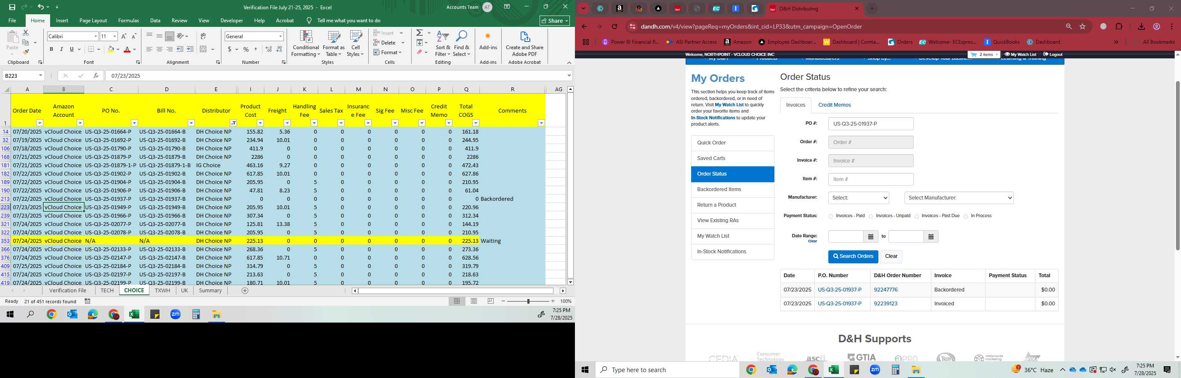Viewport: 1181px width, 378px height.
Task: Open Sort & Filter tool
Action: tap(443, 44)
